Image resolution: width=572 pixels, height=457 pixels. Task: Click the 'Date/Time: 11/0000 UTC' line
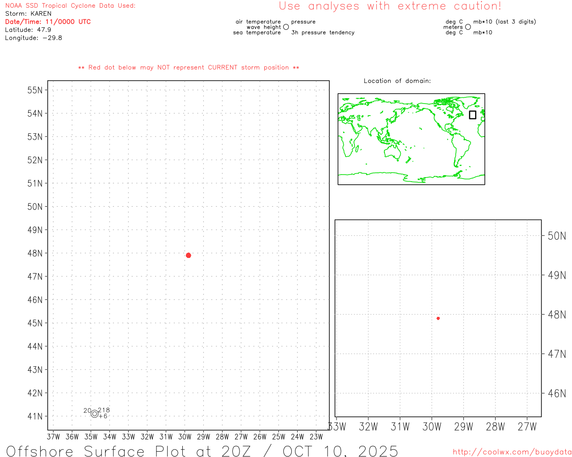(48, 22)
